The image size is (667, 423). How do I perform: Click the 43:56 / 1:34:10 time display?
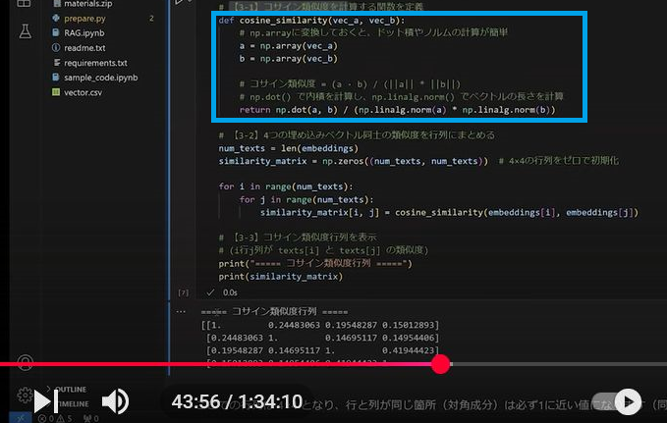click(x=237, y=401)
